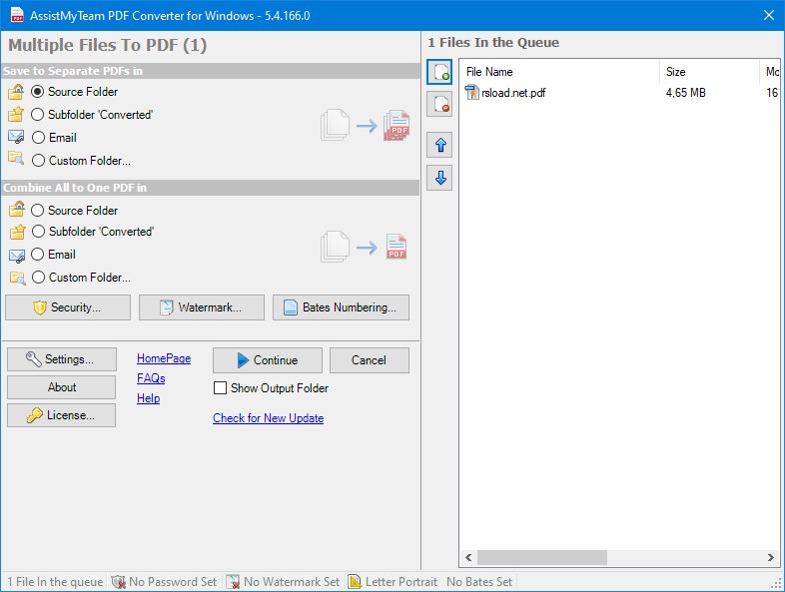Move selected file down with blue arrow

click(440, 178)
